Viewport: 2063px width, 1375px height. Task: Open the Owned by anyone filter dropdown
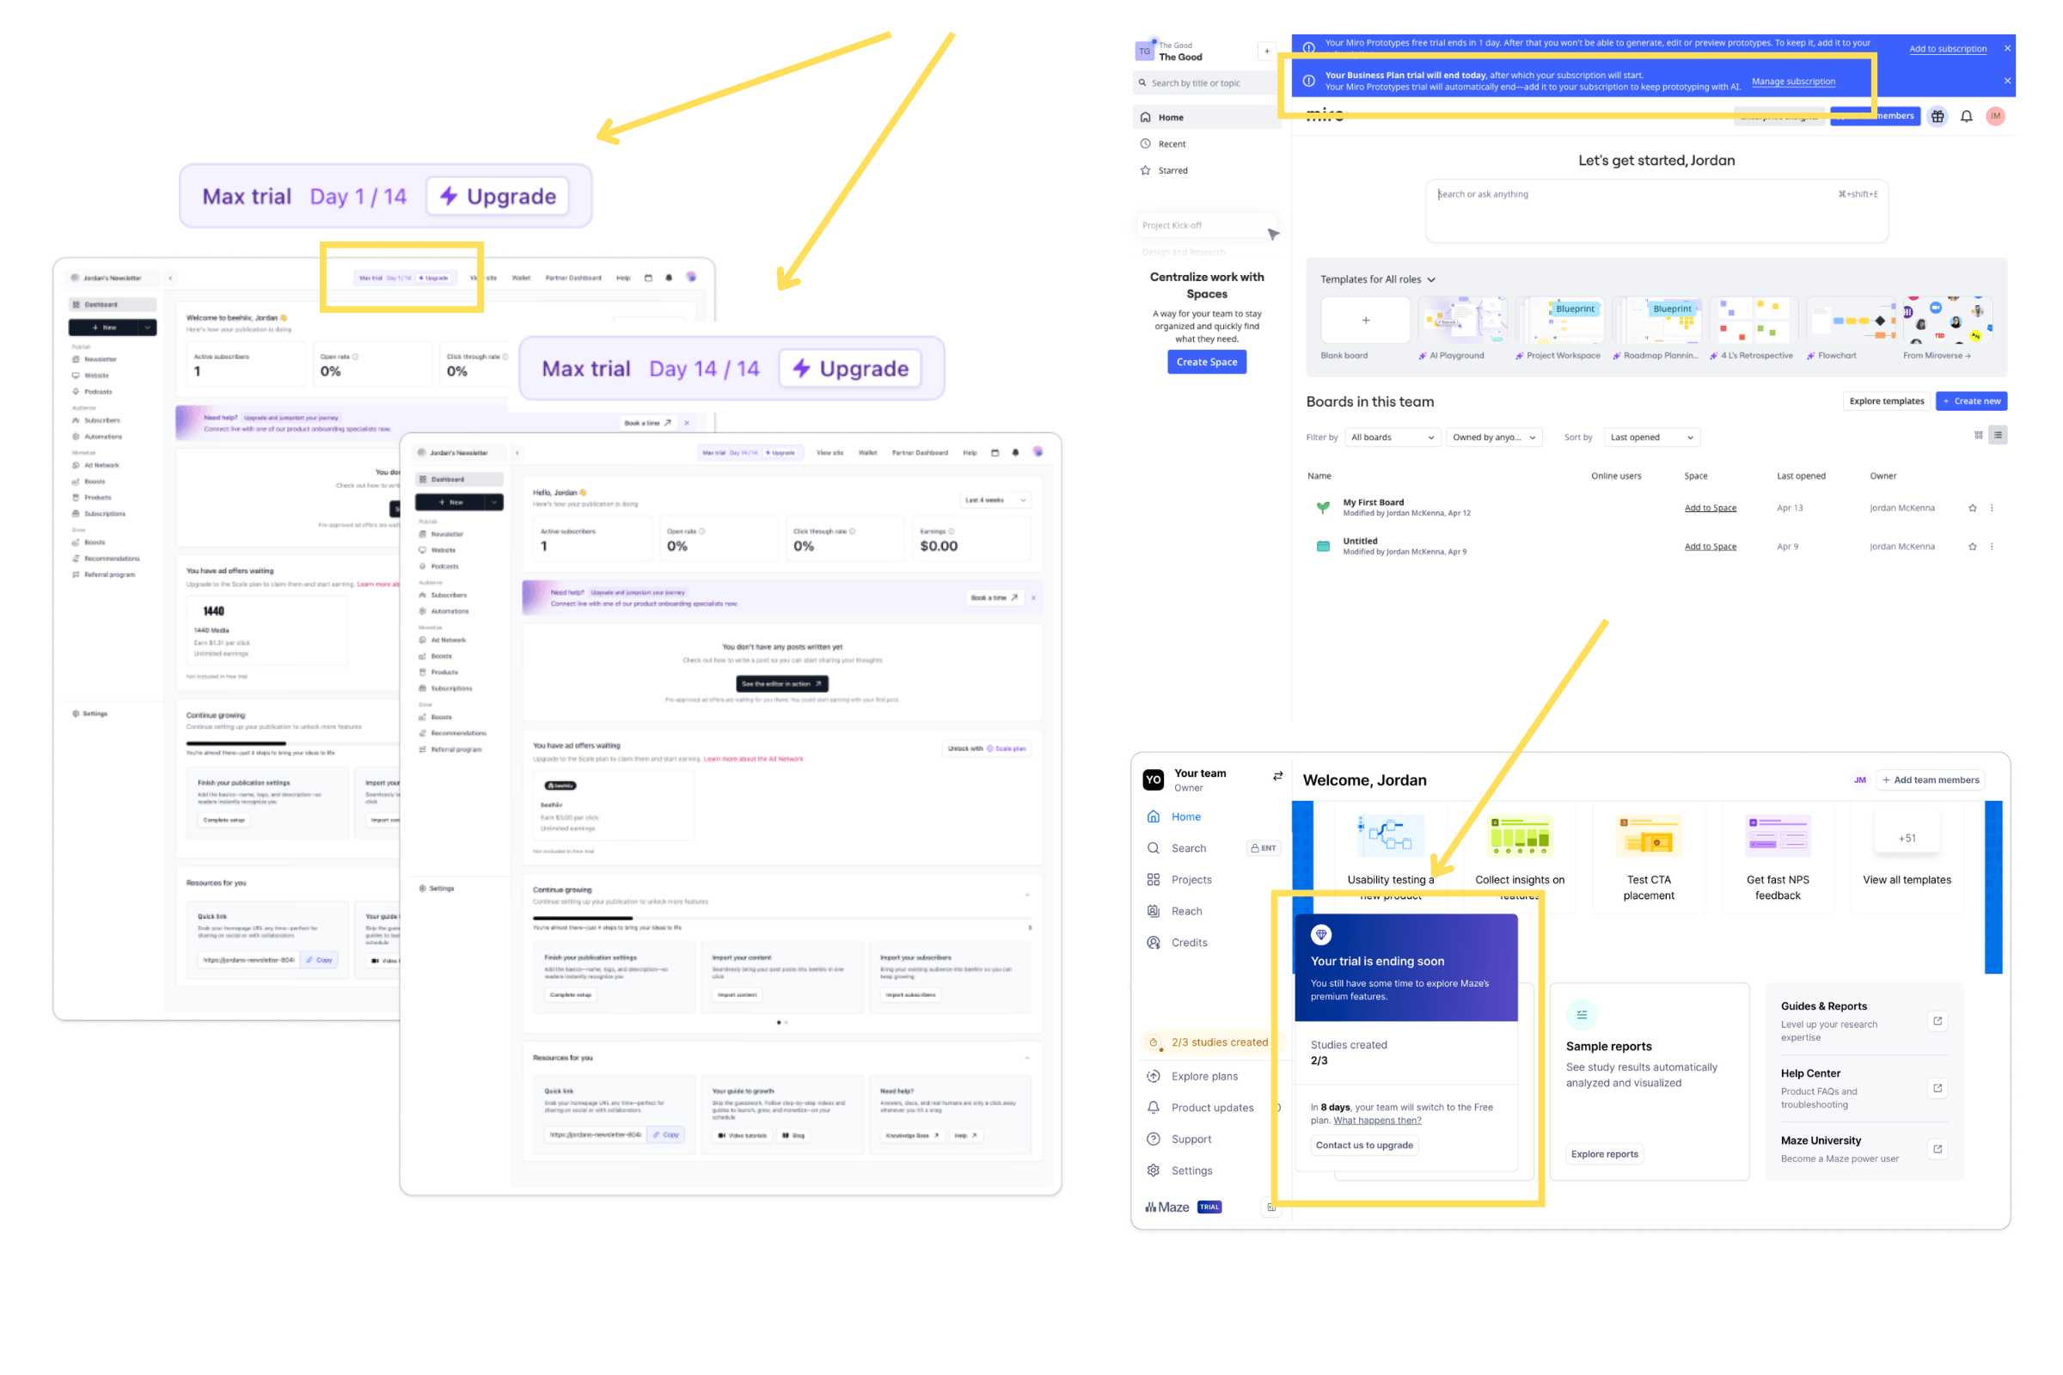[x=1495, y=437]
